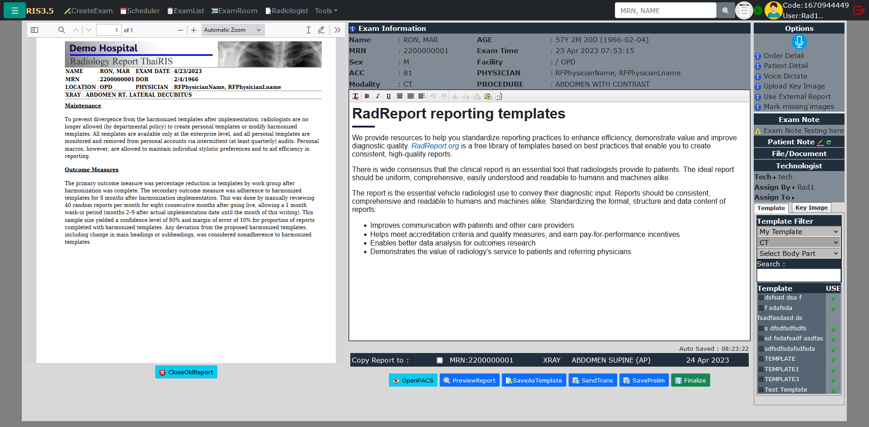This screenshot has width=869, height=427.
Task: Use the TEMPLATE1 template checkmark
Action: (833, 369)
